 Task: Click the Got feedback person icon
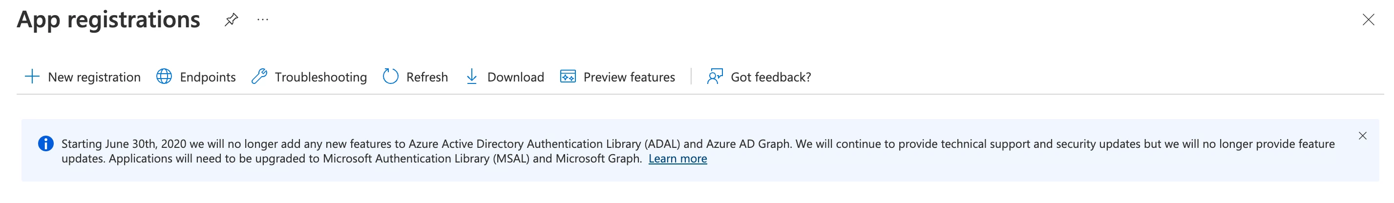(715, 76)
